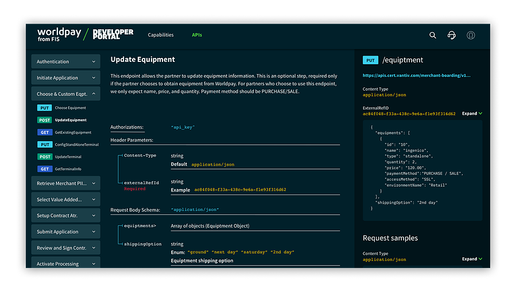The image size is (516, 290).
Task: Click the Update Equipment page heading
Action: tap(142, 60)
